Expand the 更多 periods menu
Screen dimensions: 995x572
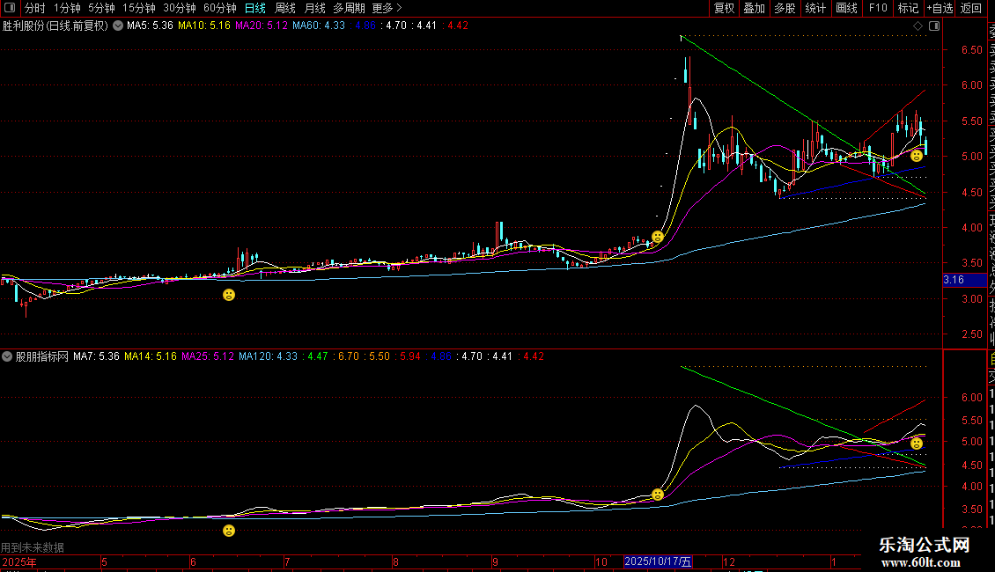[387, 8]
